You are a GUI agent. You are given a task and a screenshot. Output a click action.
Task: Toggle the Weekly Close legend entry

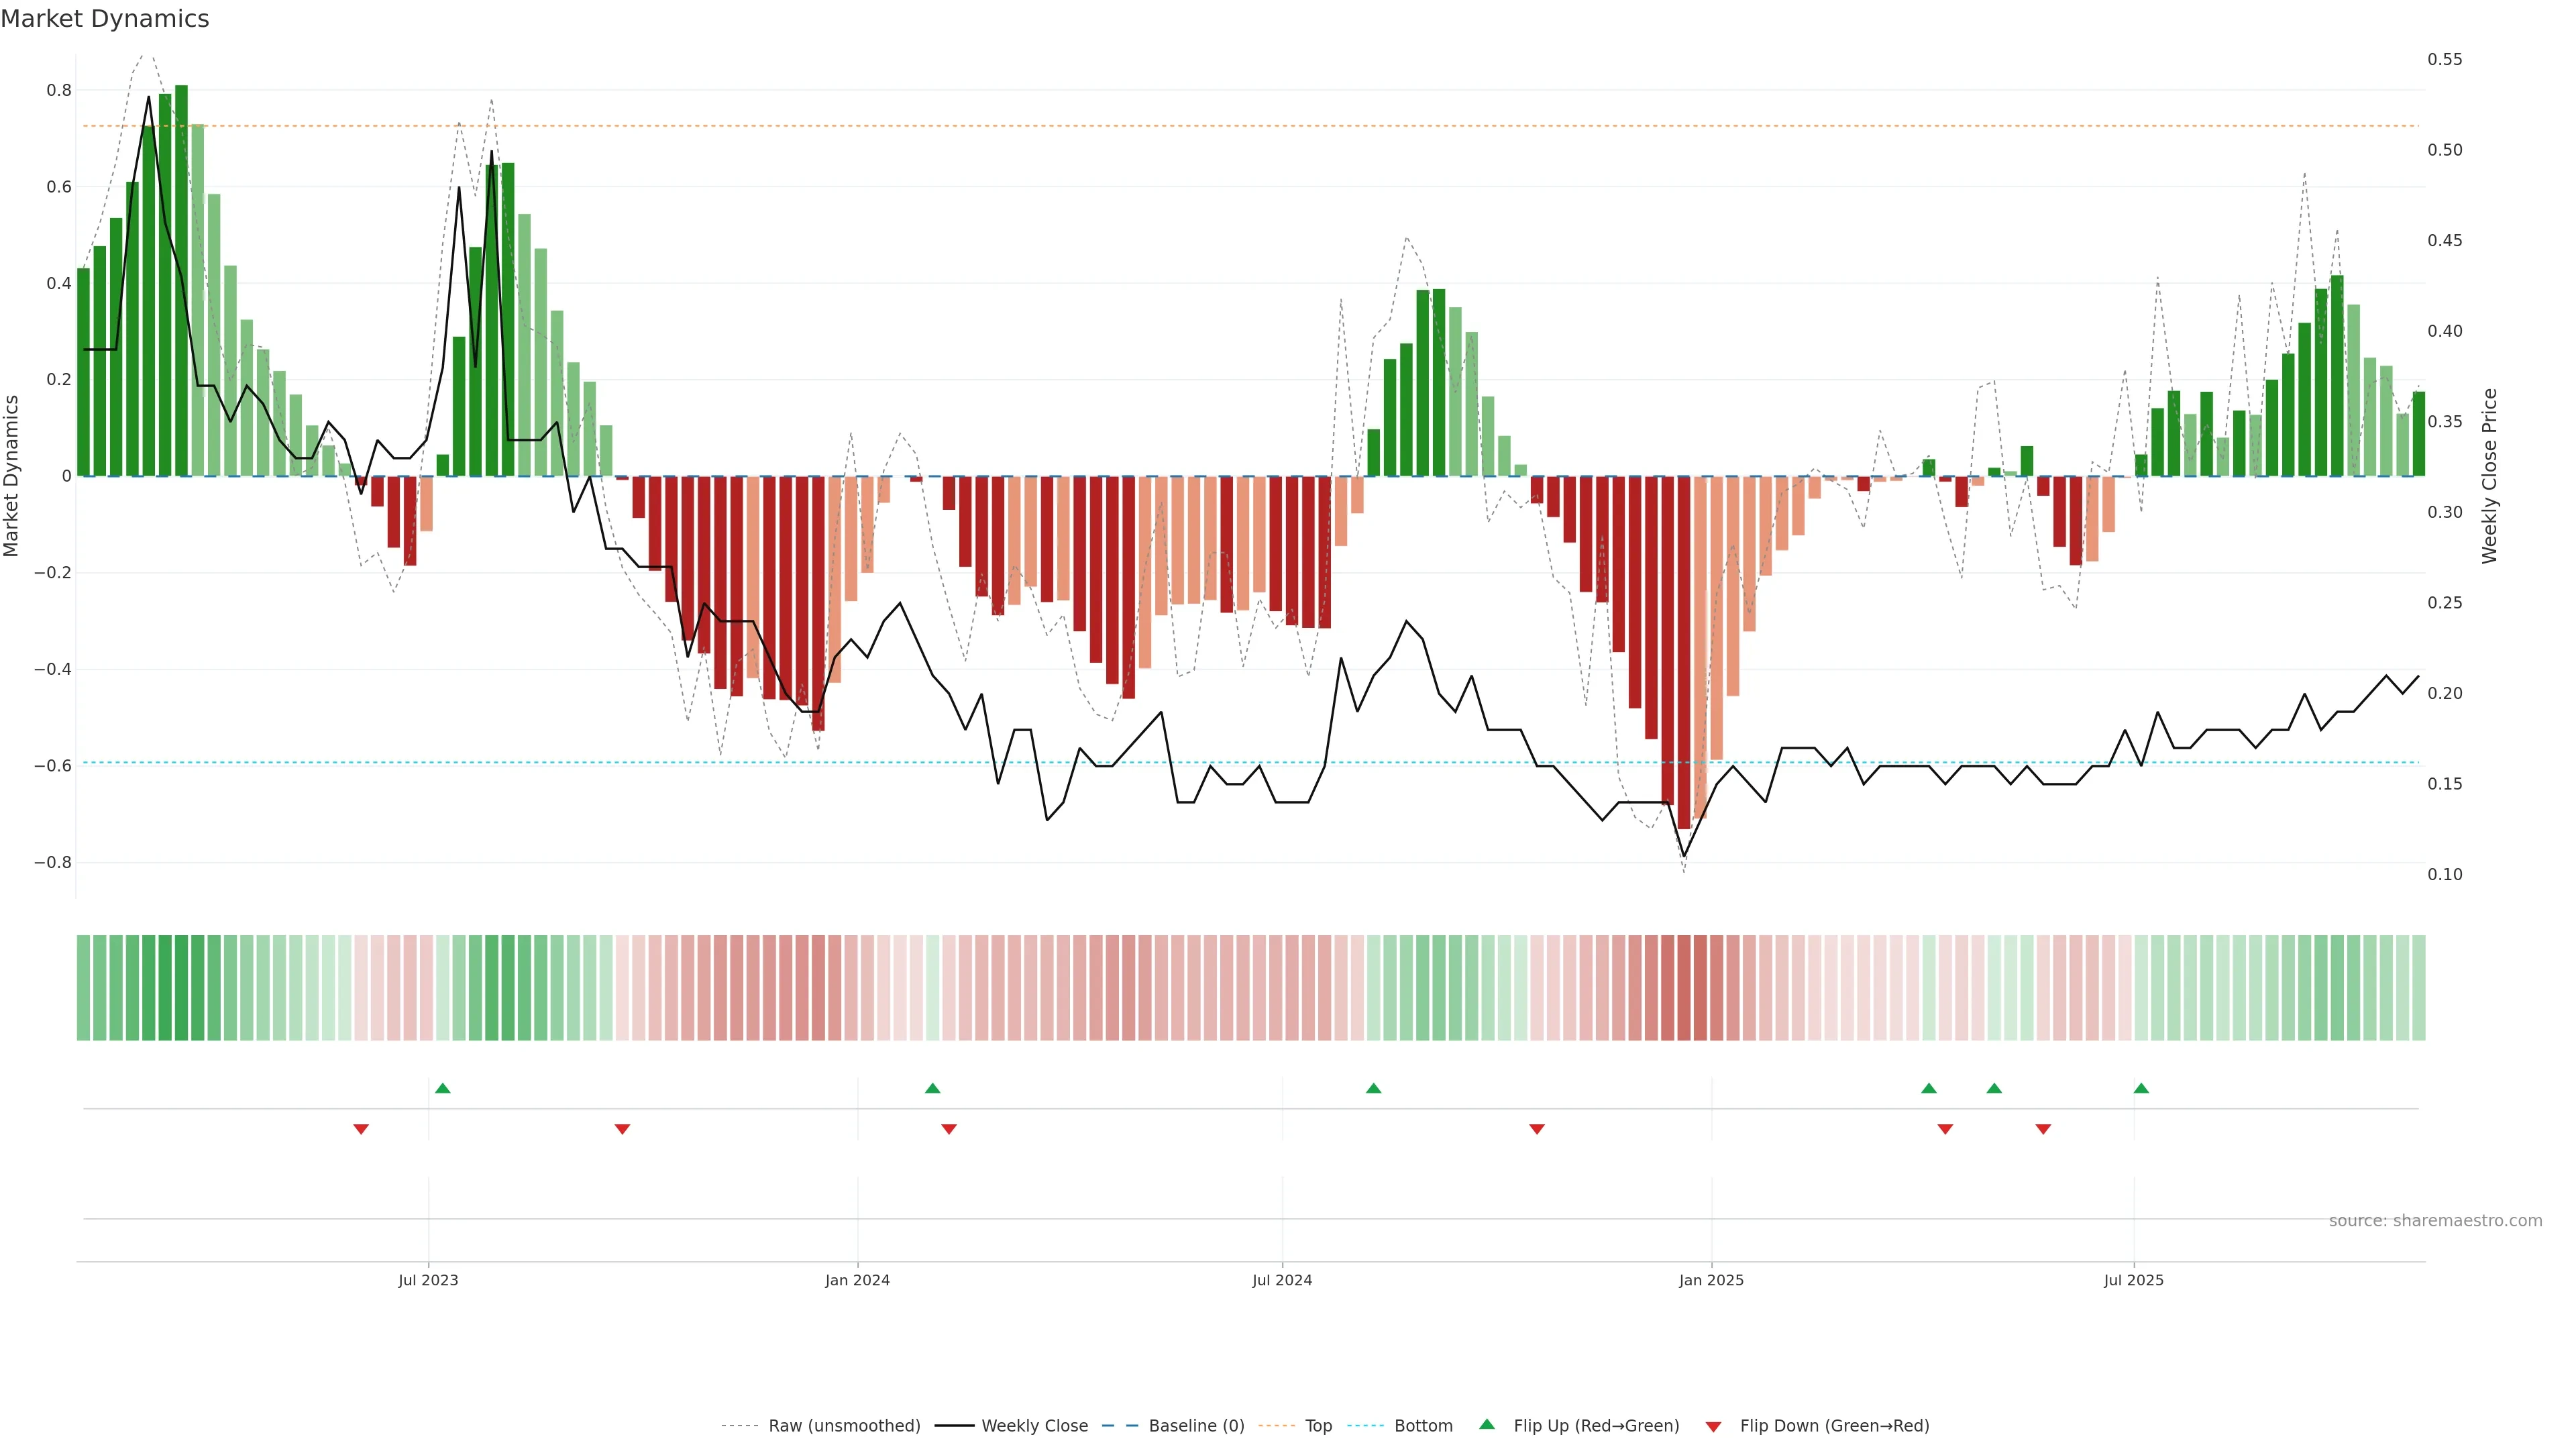pos(1034,1426)
